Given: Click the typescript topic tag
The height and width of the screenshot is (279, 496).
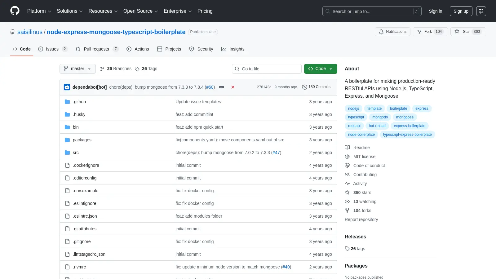Looking at the screenshot, I should coord(356,117).
